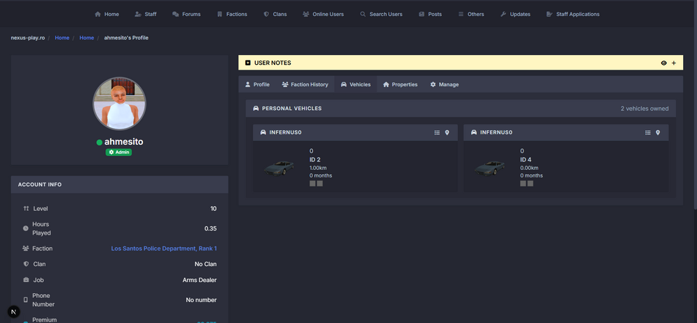
Task: Click the User Notes header icon
Action: (248, 63)
